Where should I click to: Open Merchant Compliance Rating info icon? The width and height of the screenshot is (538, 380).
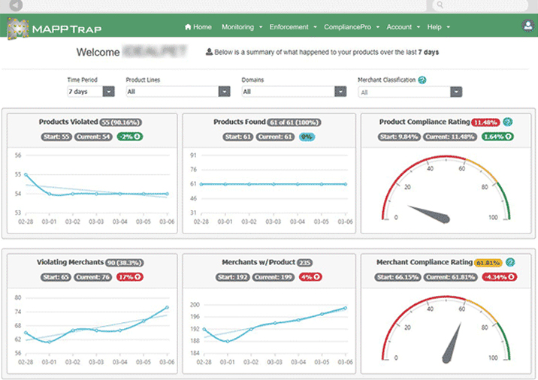click(510, 262)
